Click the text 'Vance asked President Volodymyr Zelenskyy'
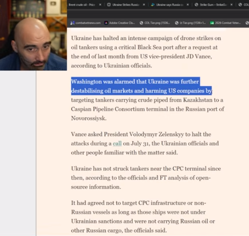Viewport: 249px width, 236px height. pyautogui.click(x=127, y=134)
